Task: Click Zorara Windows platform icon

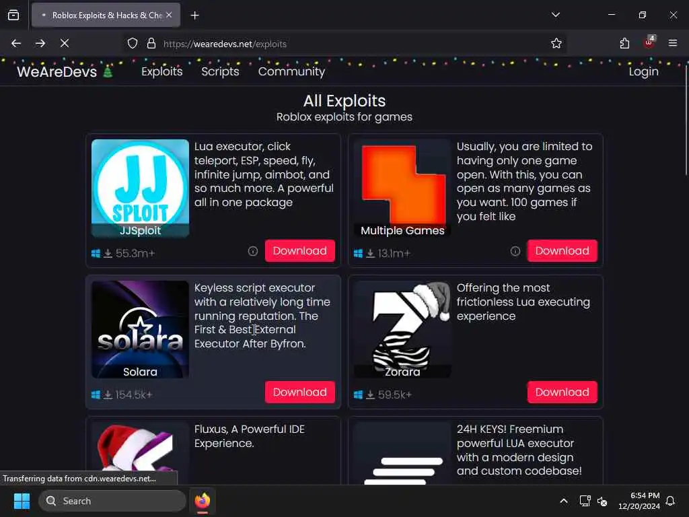Action: [358, 394]
